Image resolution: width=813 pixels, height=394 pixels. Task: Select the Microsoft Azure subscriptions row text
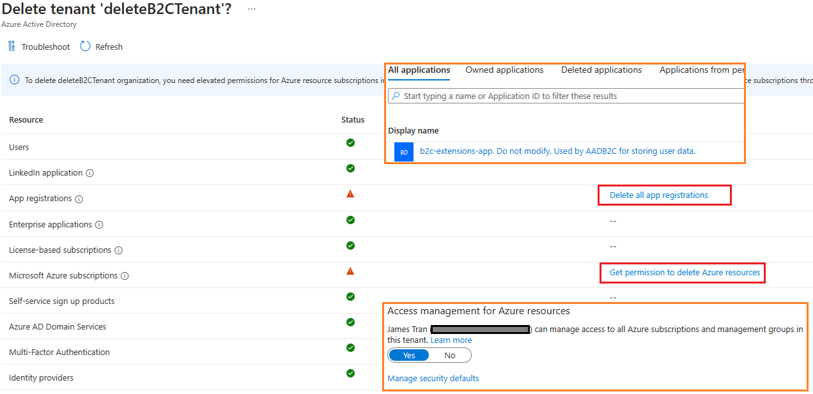click(x=63, y=276)
